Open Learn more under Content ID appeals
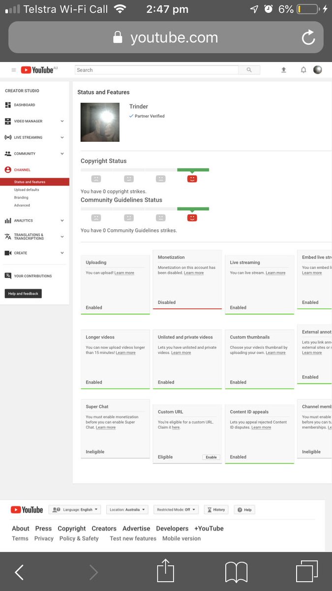This screenshot has height=591, width=332. [x=261, y=427]
